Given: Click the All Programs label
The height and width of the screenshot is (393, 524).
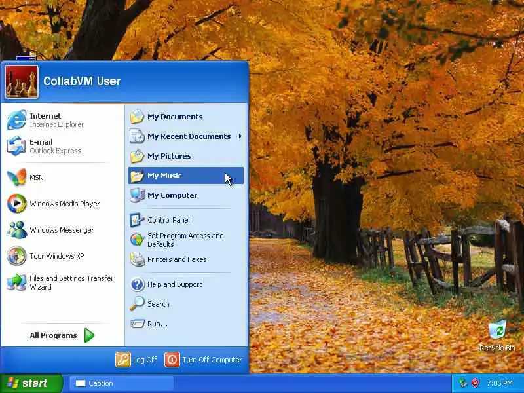Looking at the screenshot, I should tap(53, 335).
